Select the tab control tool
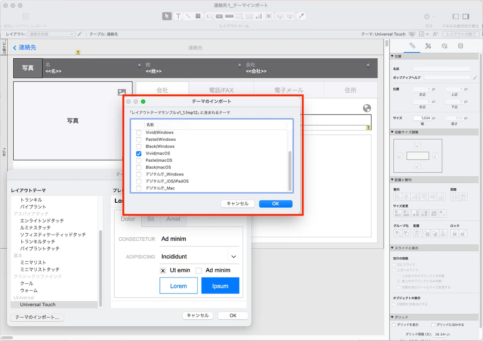Viewport: 483px width, 341px height. (x=239, y=16)
